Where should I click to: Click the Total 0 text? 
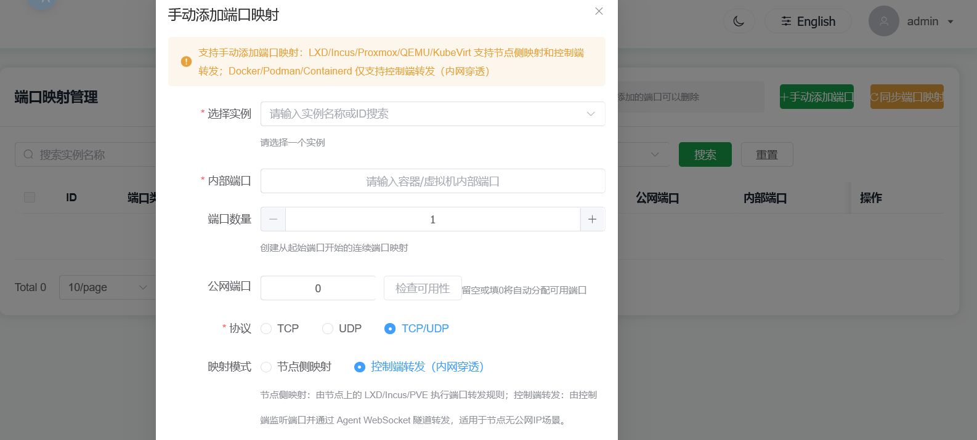pyautogui.click(x=30, y=287)
